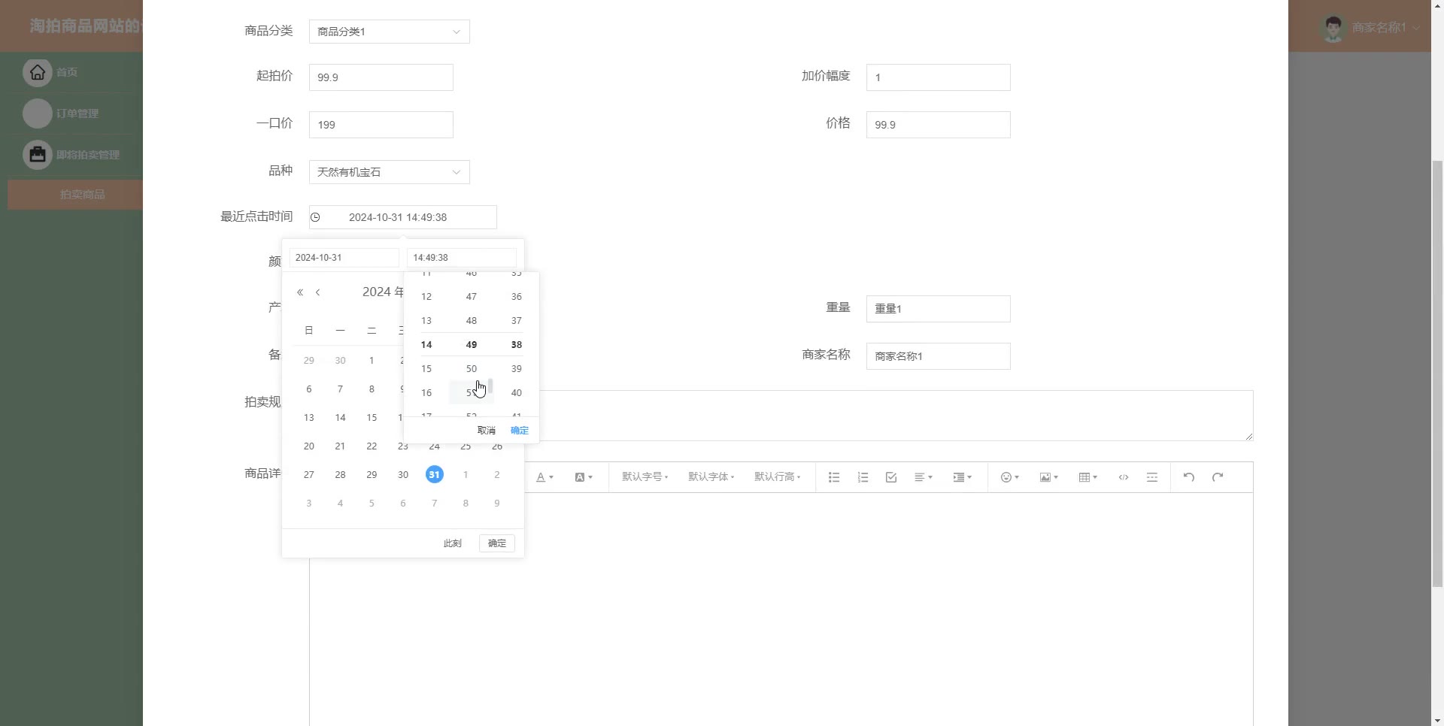The width and height of the screenshot is (1444, 726).
Task: Select second 36 in the time picker
Action: (x=517, y=297)
